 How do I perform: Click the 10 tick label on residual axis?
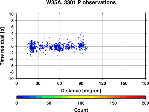coord(11,14)
